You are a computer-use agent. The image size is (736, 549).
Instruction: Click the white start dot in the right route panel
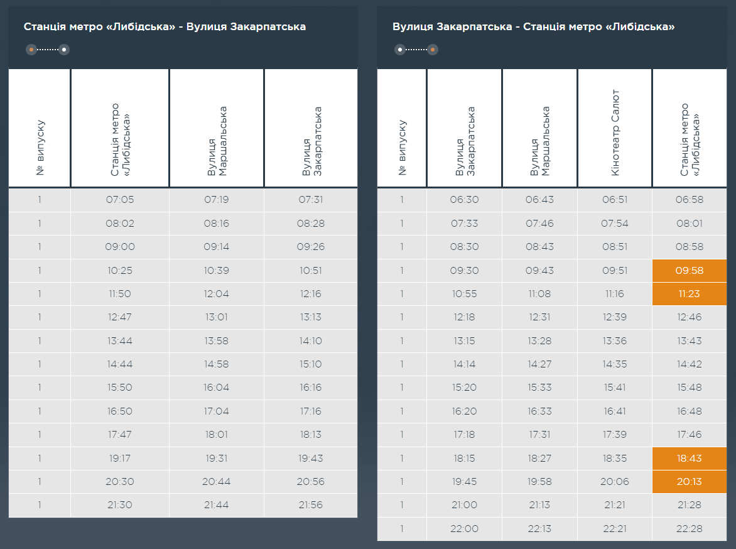tap(400, 50)
